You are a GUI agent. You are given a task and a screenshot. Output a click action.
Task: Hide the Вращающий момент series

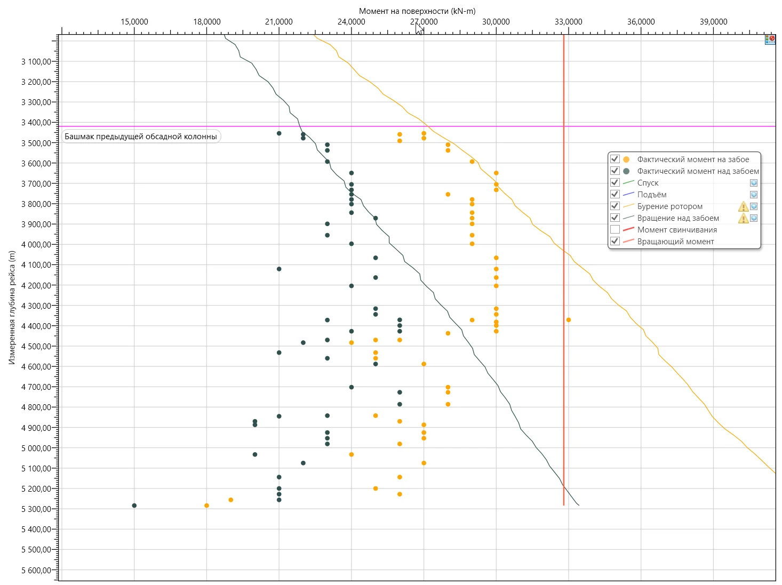pyautogui.click(x=615, y=242)
